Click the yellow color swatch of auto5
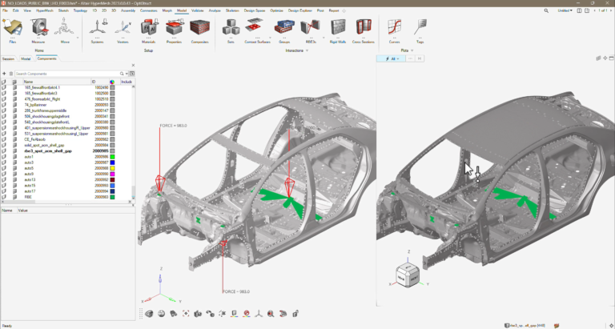Image resolution: width=615 pixels, height=329 pixels. click(112, 168)
